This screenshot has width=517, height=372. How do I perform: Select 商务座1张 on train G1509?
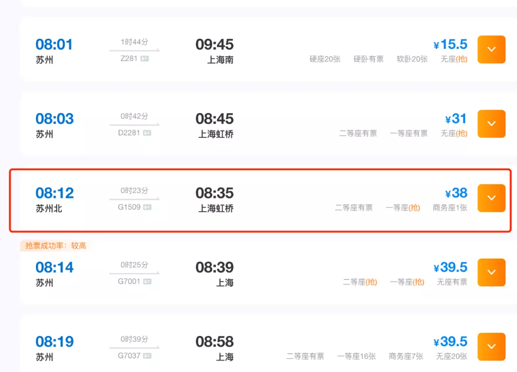click(x=450, y=208)
